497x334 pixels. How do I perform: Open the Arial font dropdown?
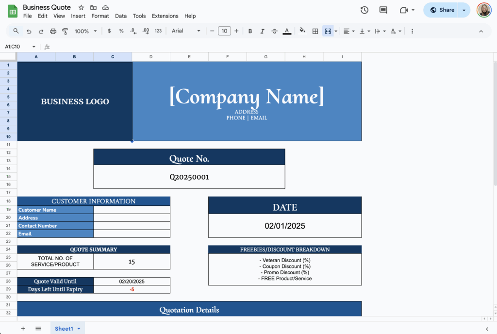pyautogui.click(x=186, y=31)
